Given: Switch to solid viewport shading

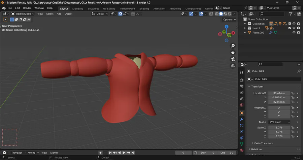Looking at the screenshot, I should point(221,14).
